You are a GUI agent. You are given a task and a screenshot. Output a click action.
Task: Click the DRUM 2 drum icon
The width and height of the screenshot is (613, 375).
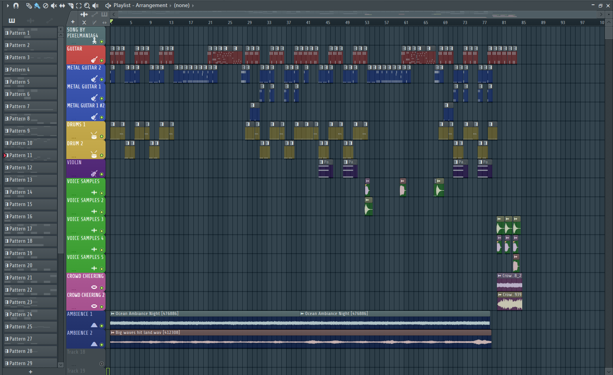click(x=94, y=154)
